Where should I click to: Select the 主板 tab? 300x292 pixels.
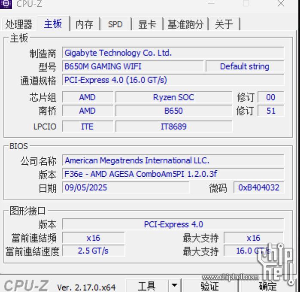(x=53, y=24)
